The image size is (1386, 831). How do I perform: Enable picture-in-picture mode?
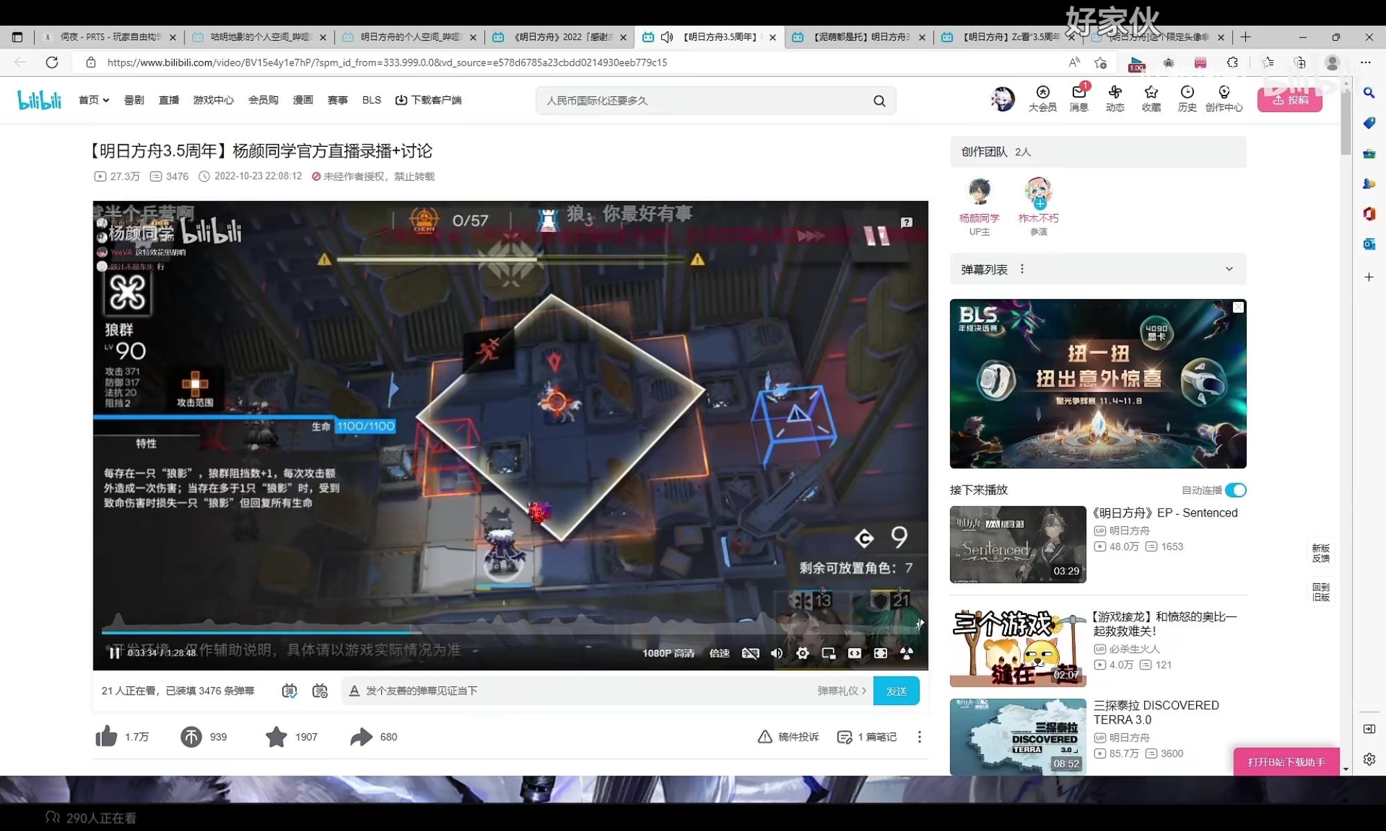(829, 653)
